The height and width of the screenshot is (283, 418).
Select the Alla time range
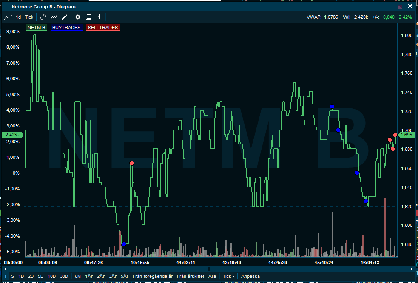click(212, 276)
